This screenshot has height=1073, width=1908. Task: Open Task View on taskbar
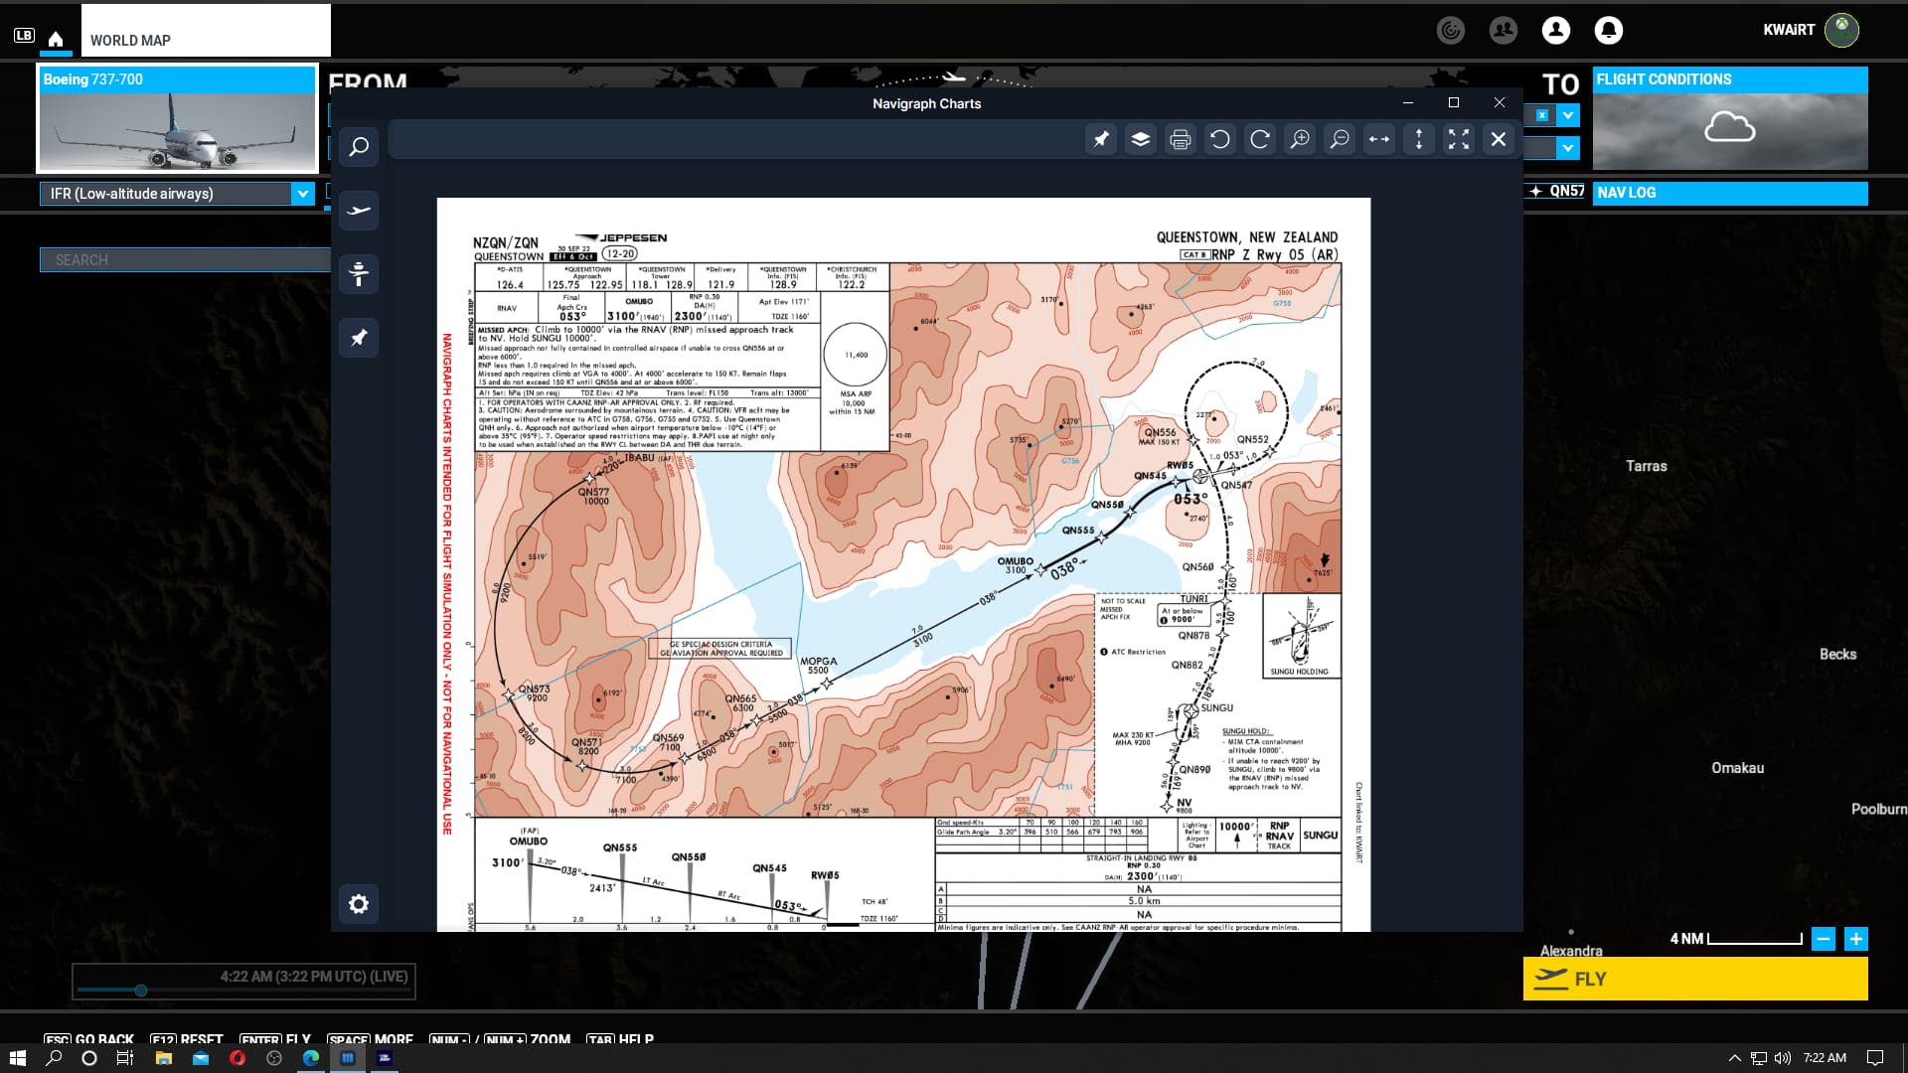click(125, 1058)
